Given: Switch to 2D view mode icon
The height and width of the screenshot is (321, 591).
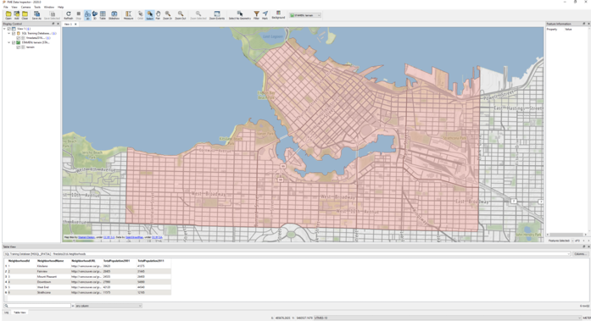Looking at the screenshot, I should [87, 15].
